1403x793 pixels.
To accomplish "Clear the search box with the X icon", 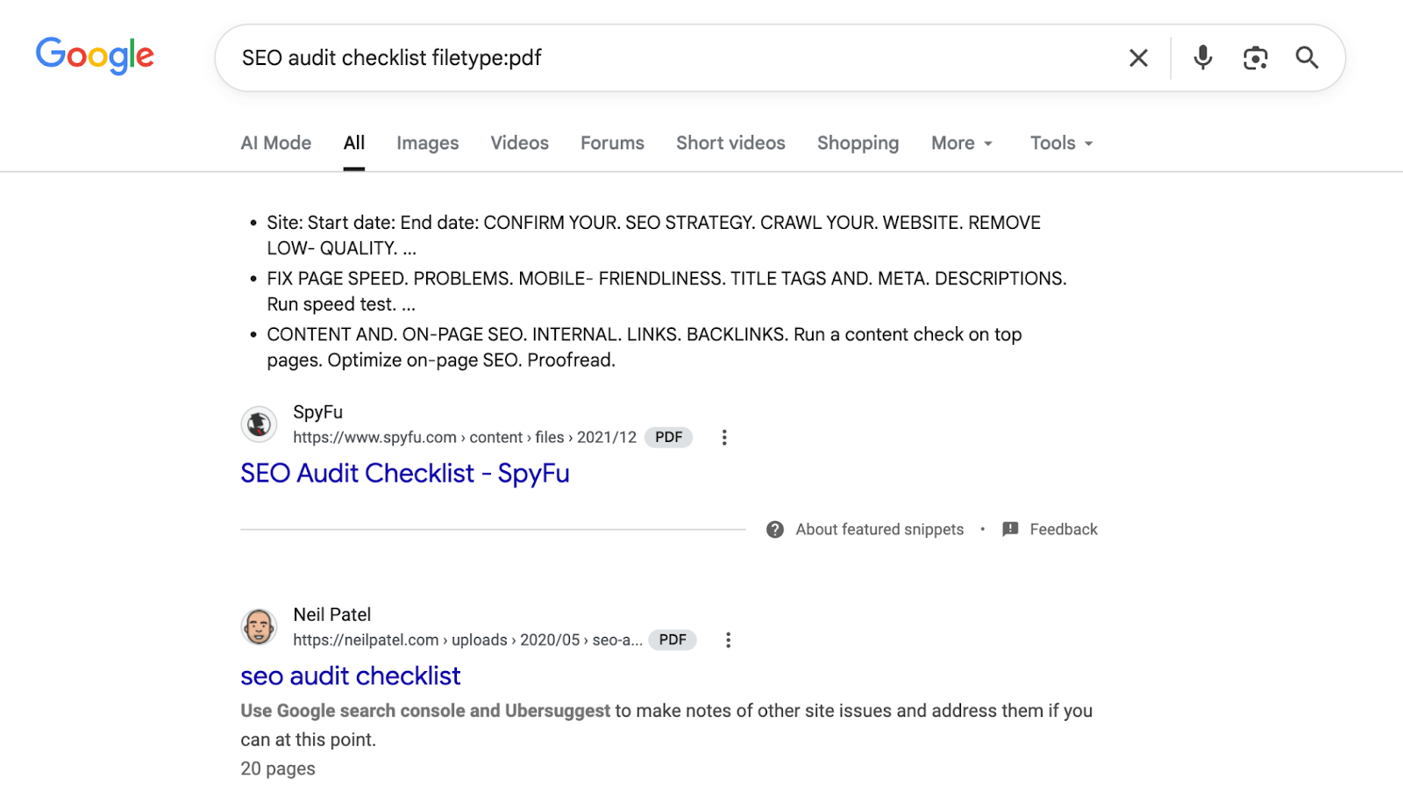I will [1138, 58].
